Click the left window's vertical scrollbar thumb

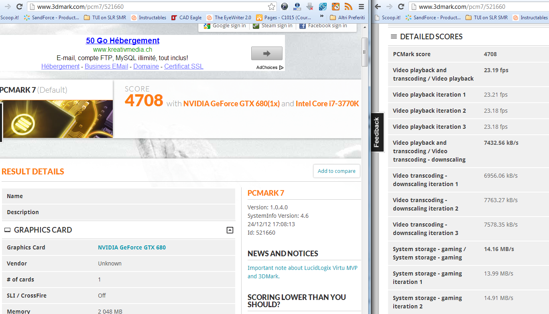point(364,52)
